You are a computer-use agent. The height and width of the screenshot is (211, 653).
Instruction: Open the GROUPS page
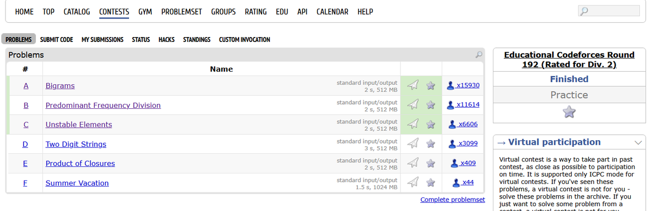pos(223,11)
